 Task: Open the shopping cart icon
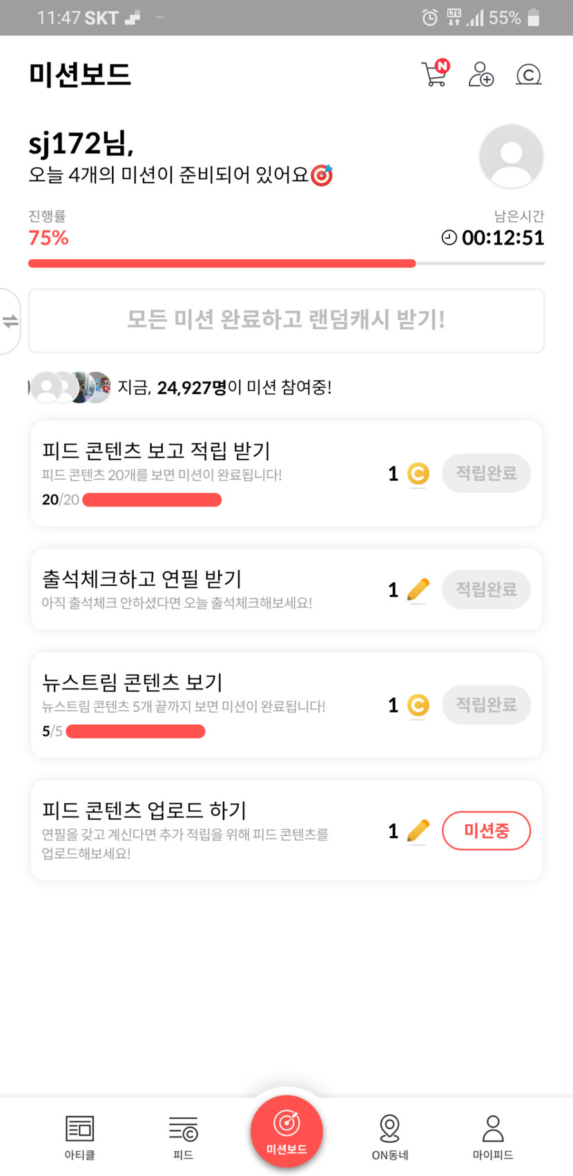tap(435, 74)
